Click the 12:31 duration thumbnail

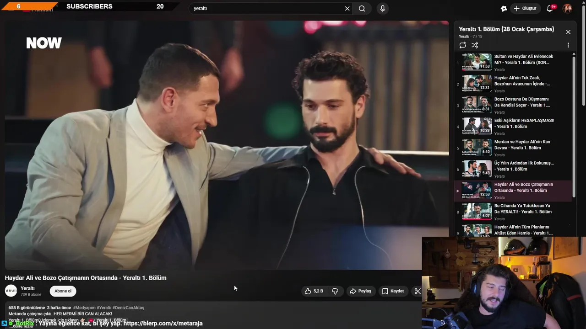click(x=477, y=83)
